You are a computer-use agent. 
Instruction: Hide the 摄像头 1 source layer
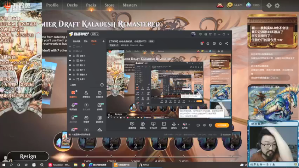(70, 74)
